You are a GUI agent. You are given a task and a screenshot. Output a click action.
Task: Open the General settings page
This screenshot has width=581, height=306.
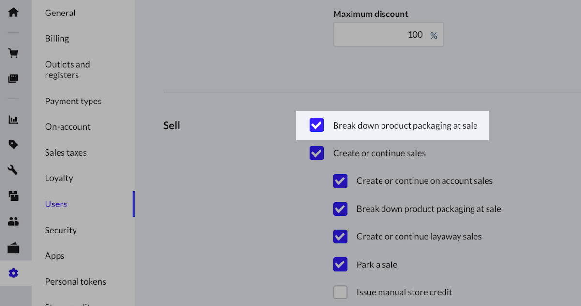(60, 13)
